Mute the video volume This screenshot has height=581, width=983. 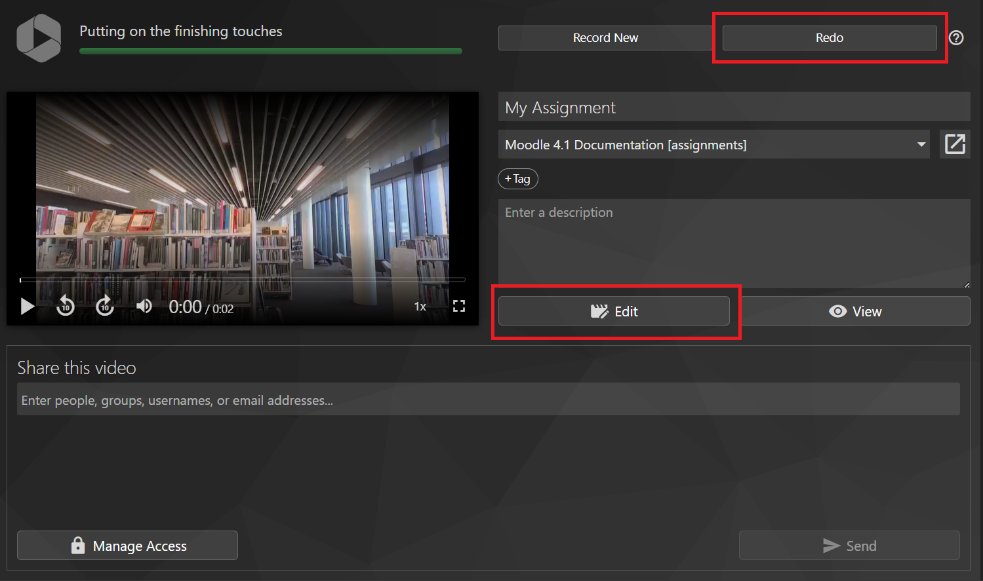(144, 306)
